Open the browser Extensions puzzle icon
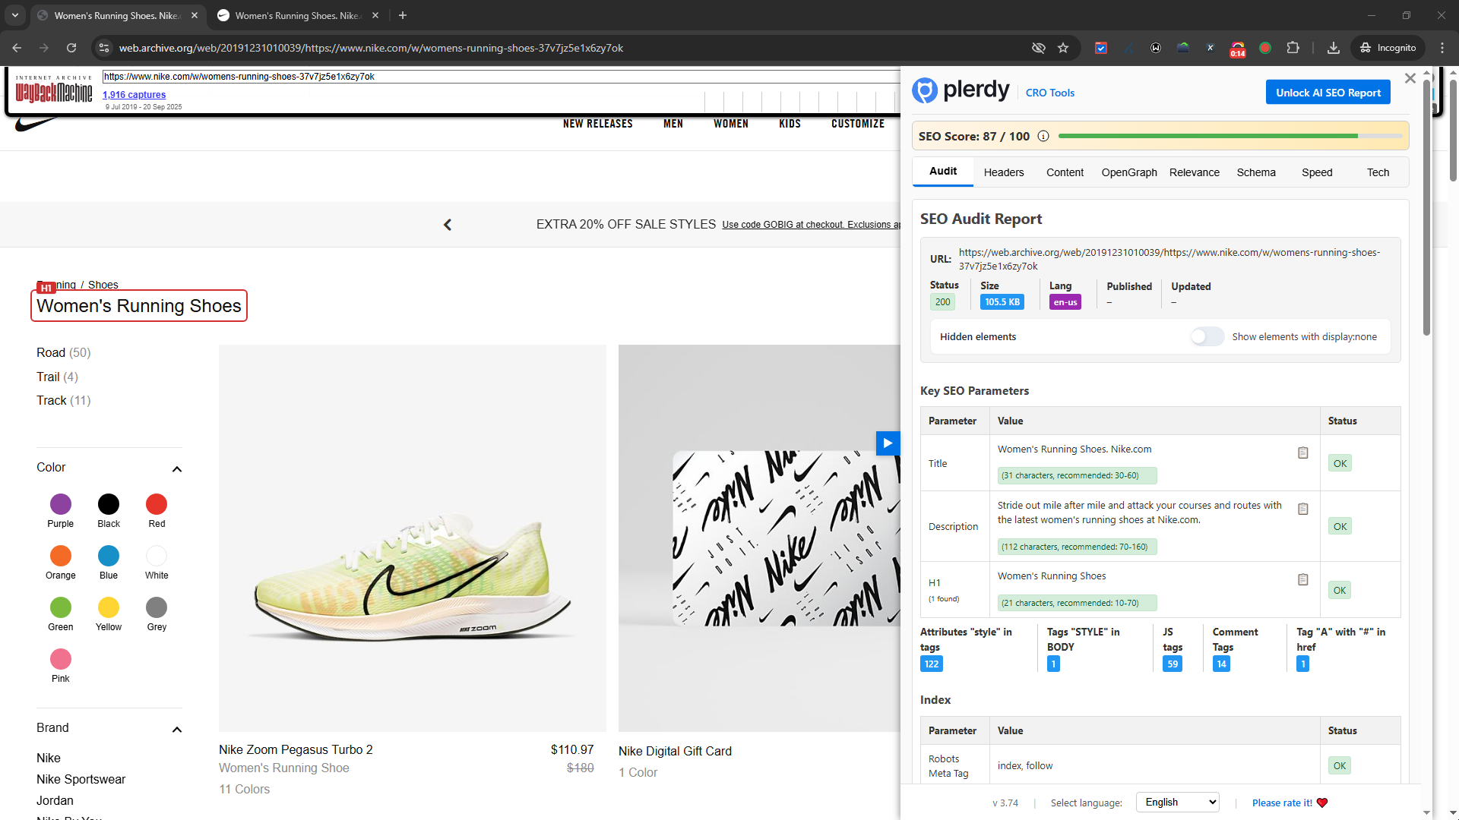This screenshot has height=820, width=1459. [1293, 48]
